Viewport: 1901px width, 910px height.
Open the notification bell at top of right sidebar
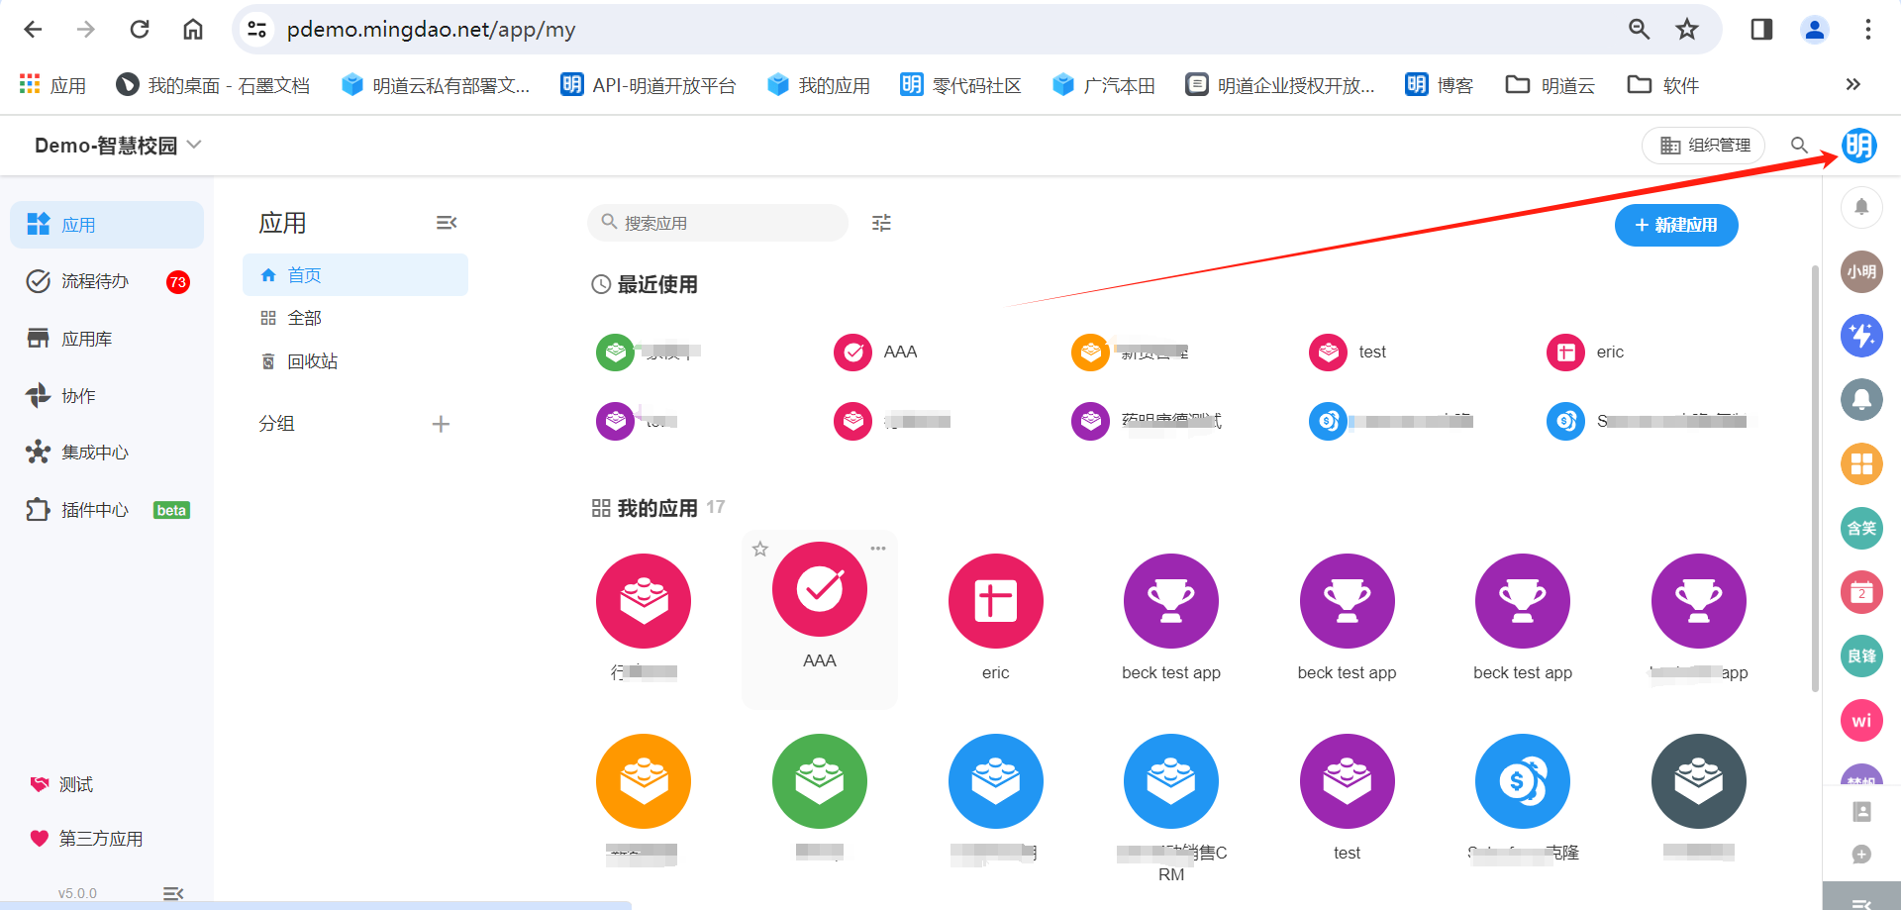point(1861,207)
